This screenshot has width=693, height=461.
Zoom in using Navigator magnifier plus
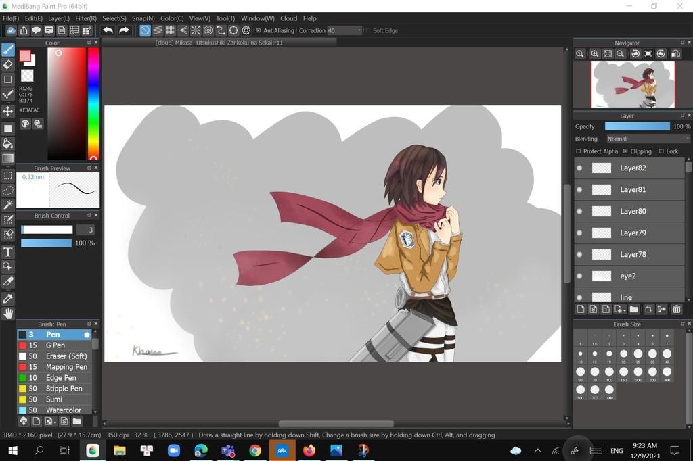click(x=595, y=53)
